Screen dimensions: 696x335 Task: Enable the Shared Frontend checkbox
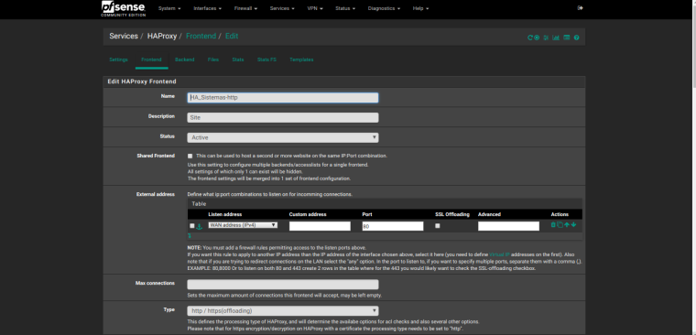[x=190, y=157]
